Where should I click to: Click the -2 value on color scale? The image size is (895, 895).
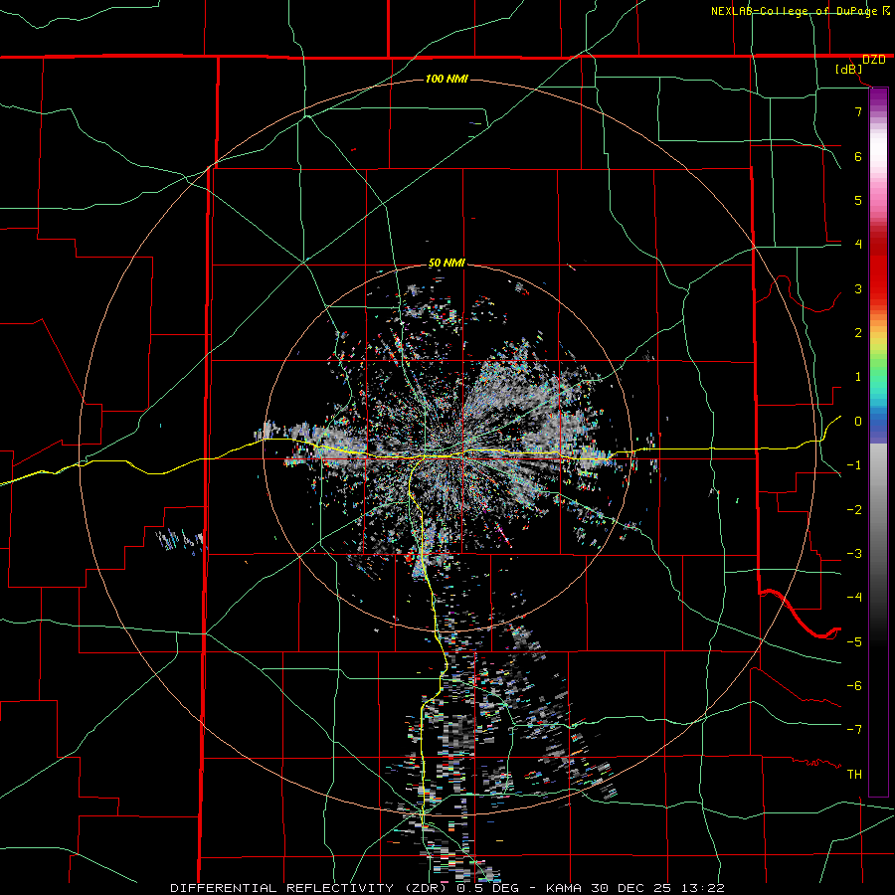tap(854, 510)
